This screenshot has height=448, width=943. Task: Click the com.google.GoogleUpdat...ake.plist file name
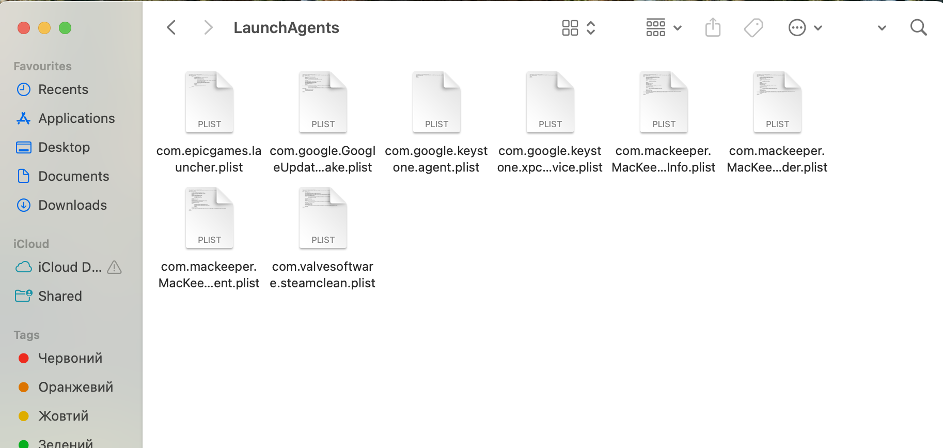point(323,159)
